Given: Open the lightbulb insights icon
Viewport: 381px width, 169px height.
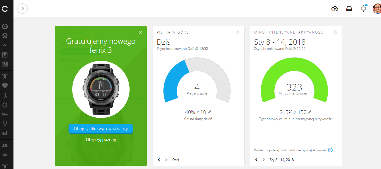Looking at the screenshot, I should [5, 123].
